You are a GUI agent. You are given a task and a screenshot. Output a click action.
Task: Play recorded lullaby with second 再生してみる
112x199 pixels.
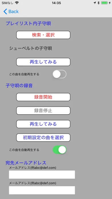point(43,124)
